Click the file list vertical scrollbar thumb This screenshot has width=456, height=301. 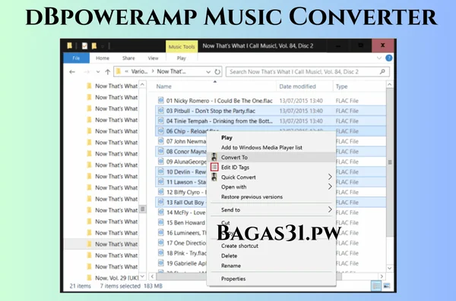(x=390, y=162)
